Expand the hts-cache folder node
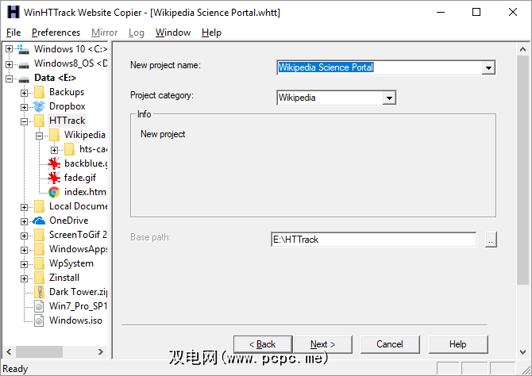The width and height of the screenshot is (532, 376). coord(54,150)
